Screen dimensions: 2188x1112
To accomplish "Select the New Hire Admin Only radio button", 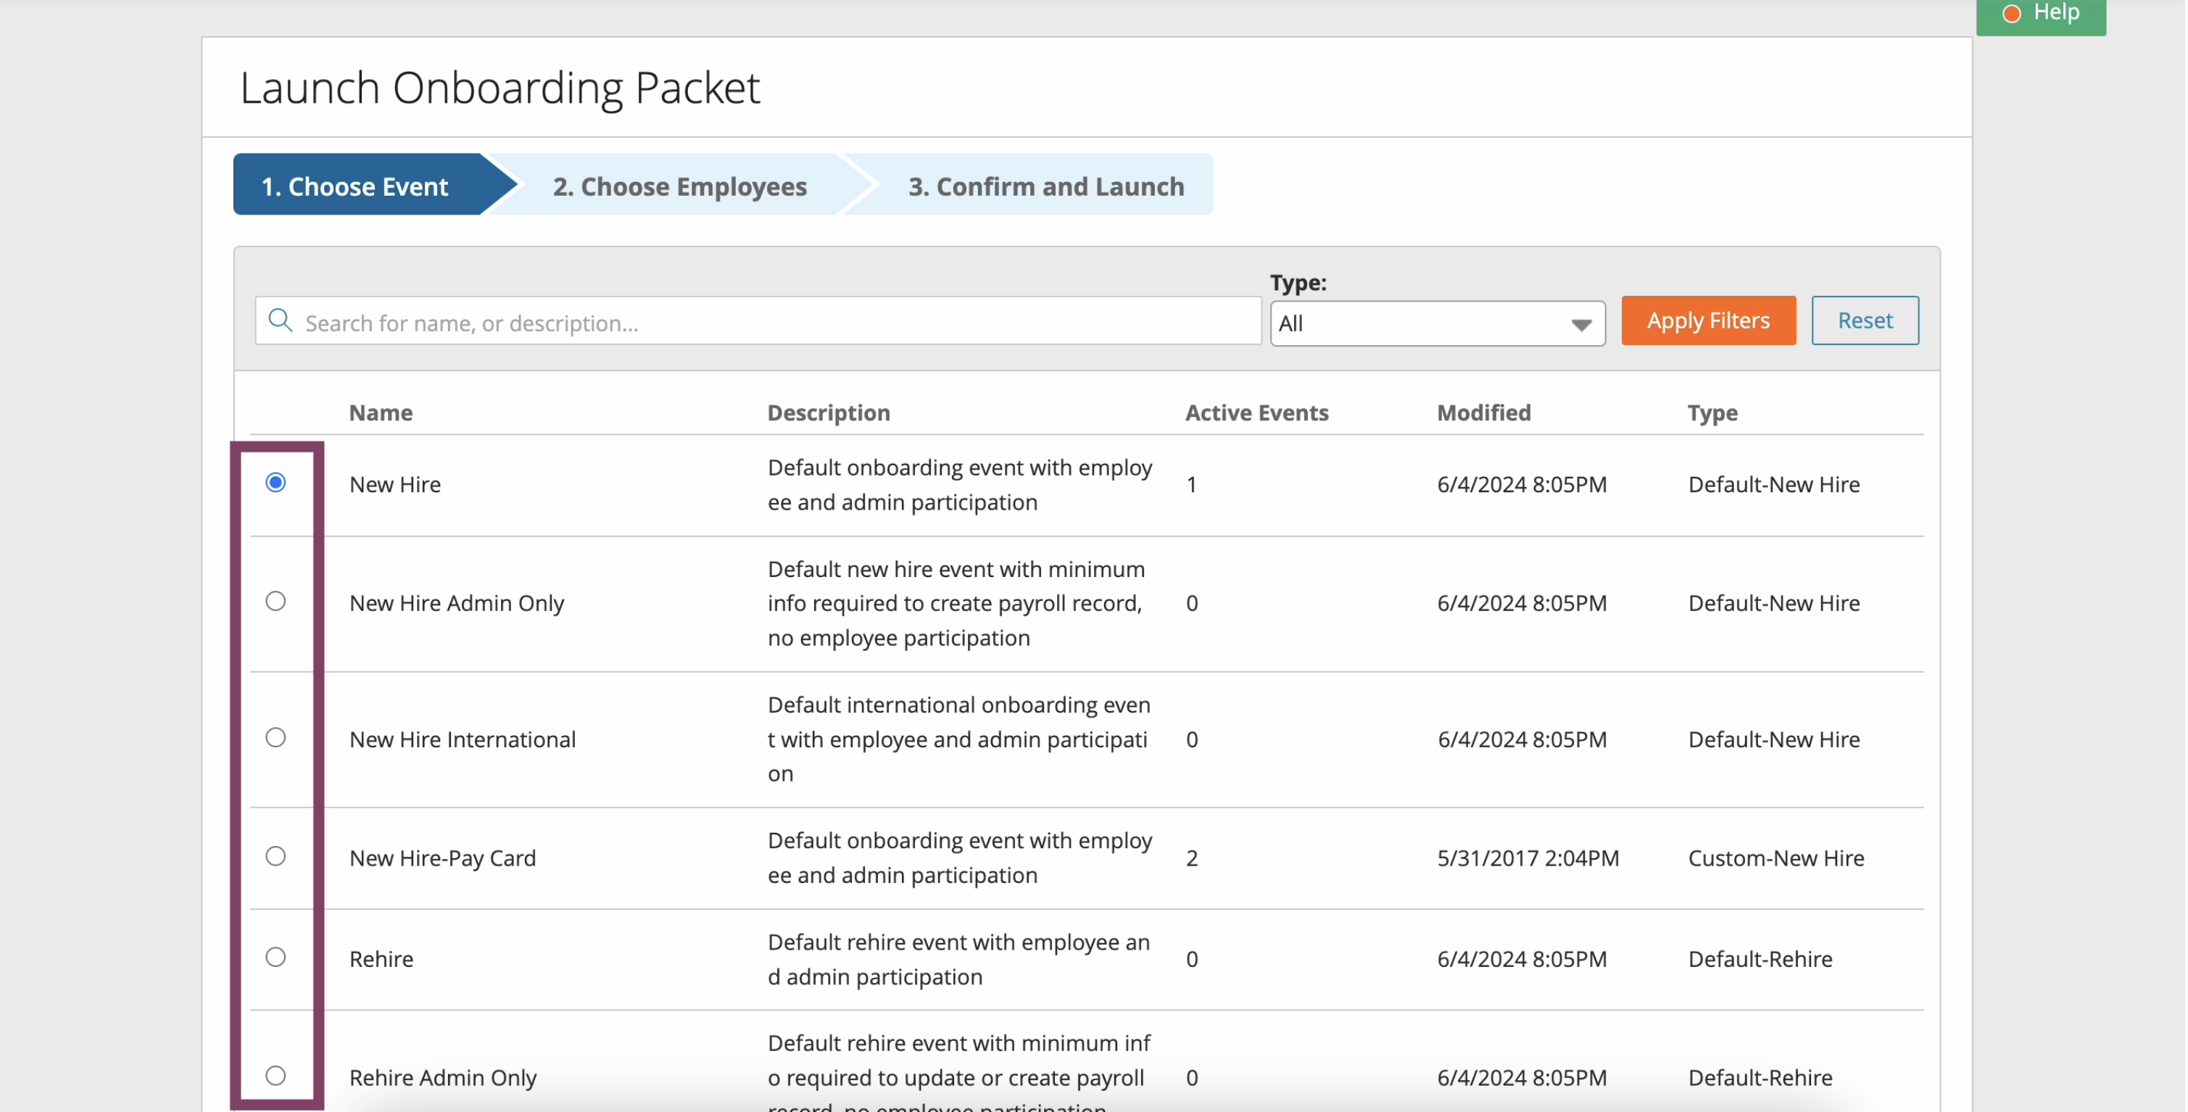I will point(275,602).
